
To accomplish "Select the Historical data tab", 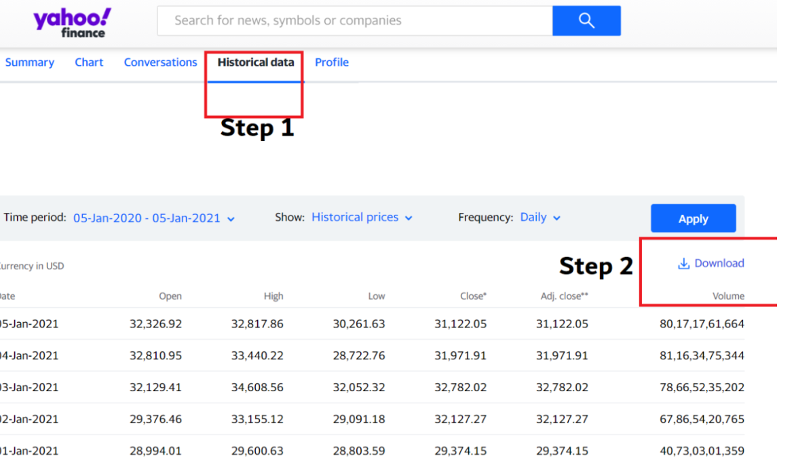I will tap(256, 62).
